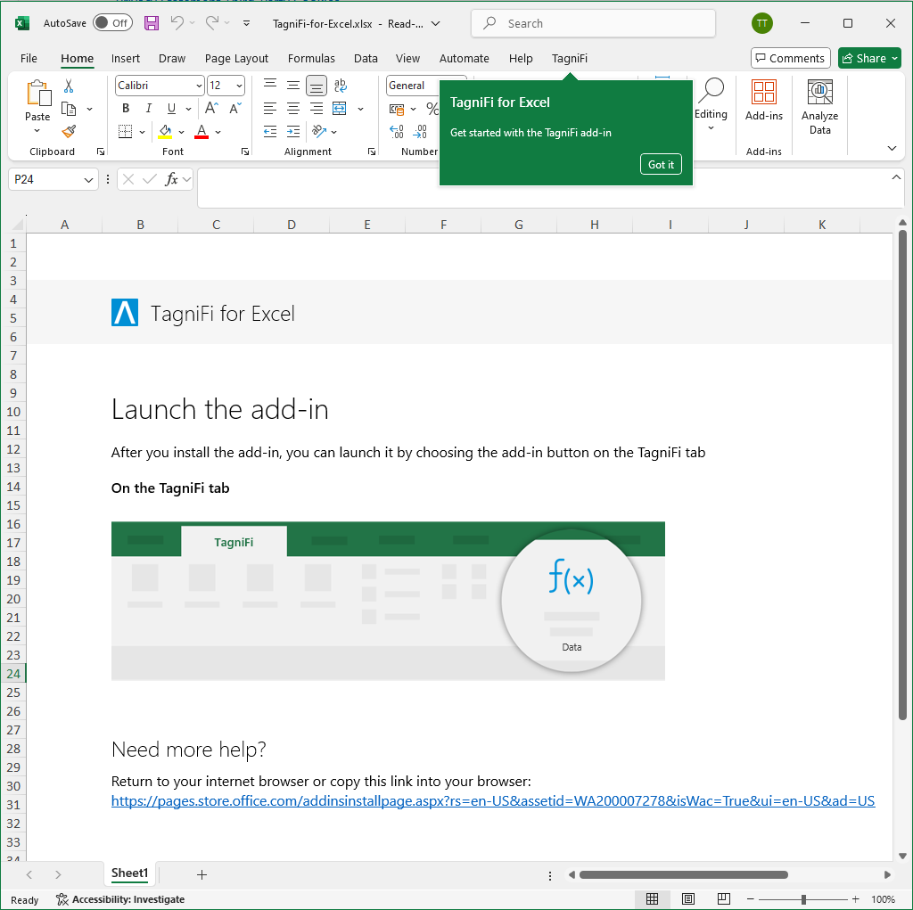Click the Redo arrow icon

coord(212,22)
